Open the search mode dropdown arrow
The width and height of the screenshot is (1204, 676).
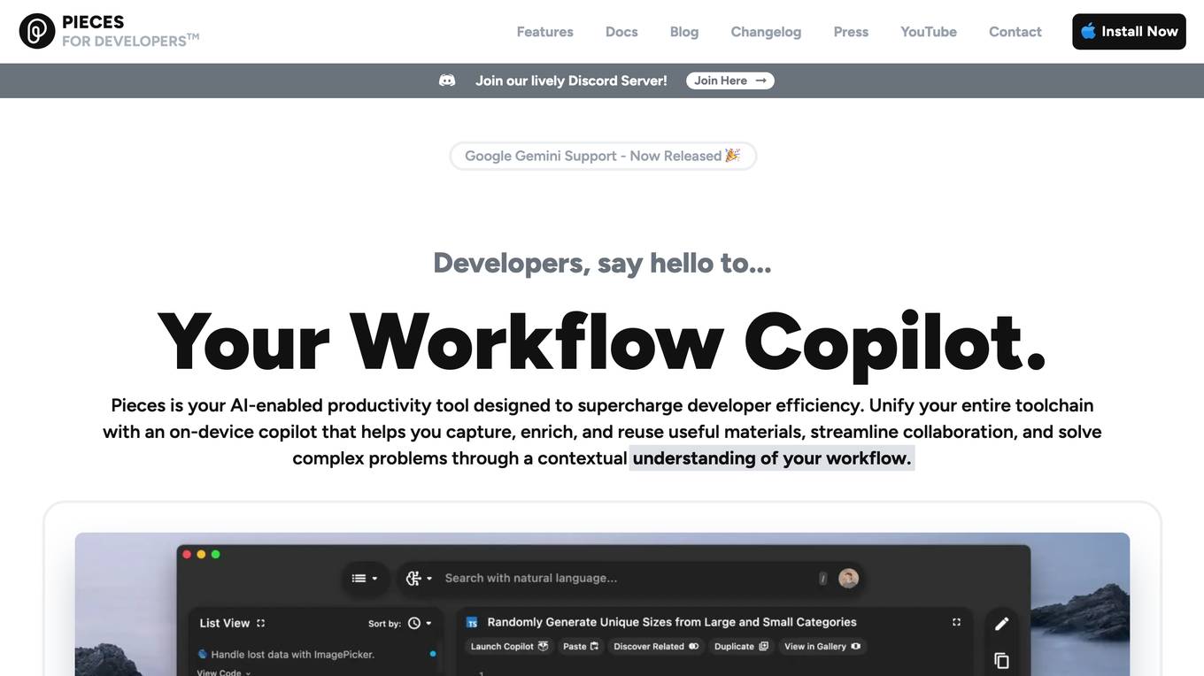pyautogui.click(x=429, y=579)
